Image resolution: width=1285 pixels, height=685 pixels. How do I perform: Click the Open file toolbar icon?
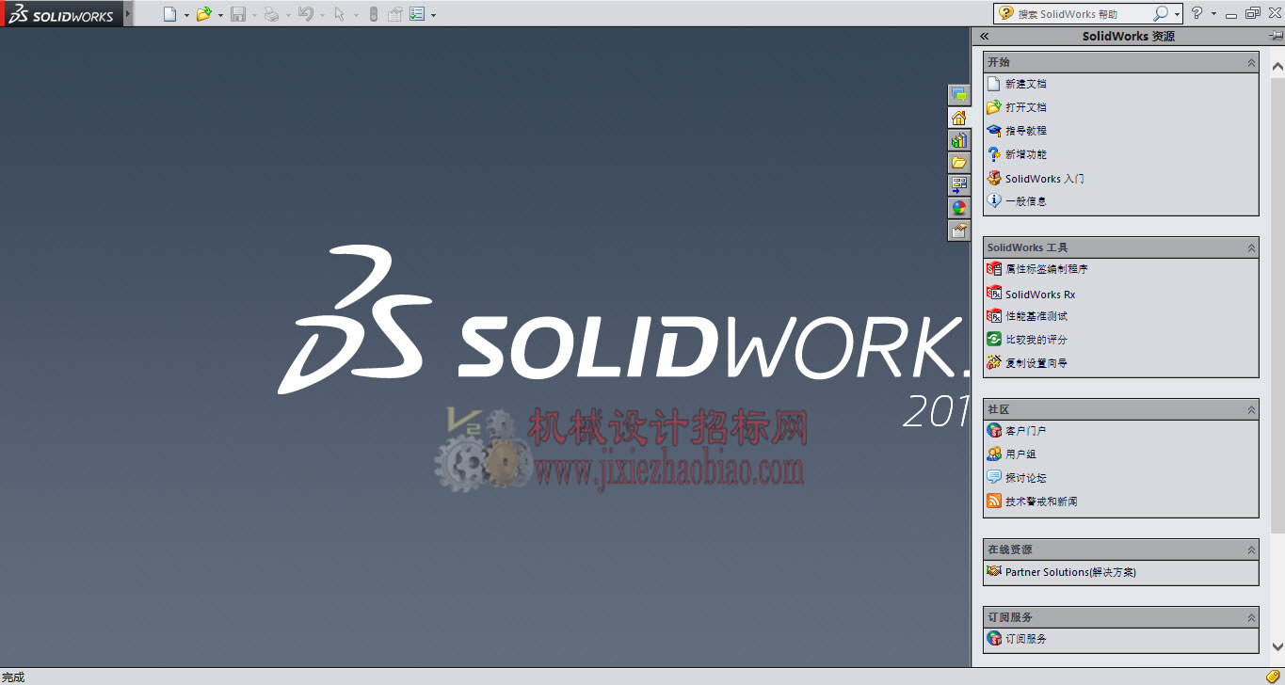coord(203,14)
